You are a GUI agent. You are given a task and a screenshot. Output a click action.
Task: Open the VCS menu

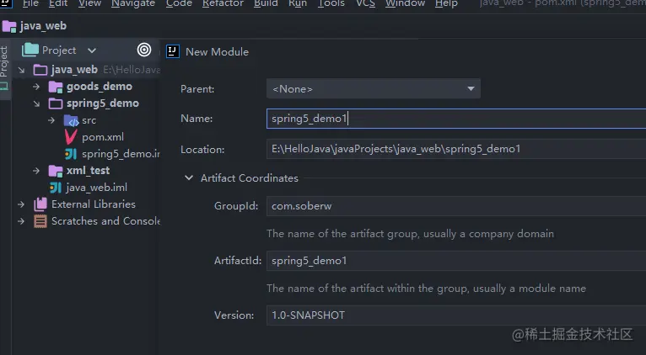365,3
